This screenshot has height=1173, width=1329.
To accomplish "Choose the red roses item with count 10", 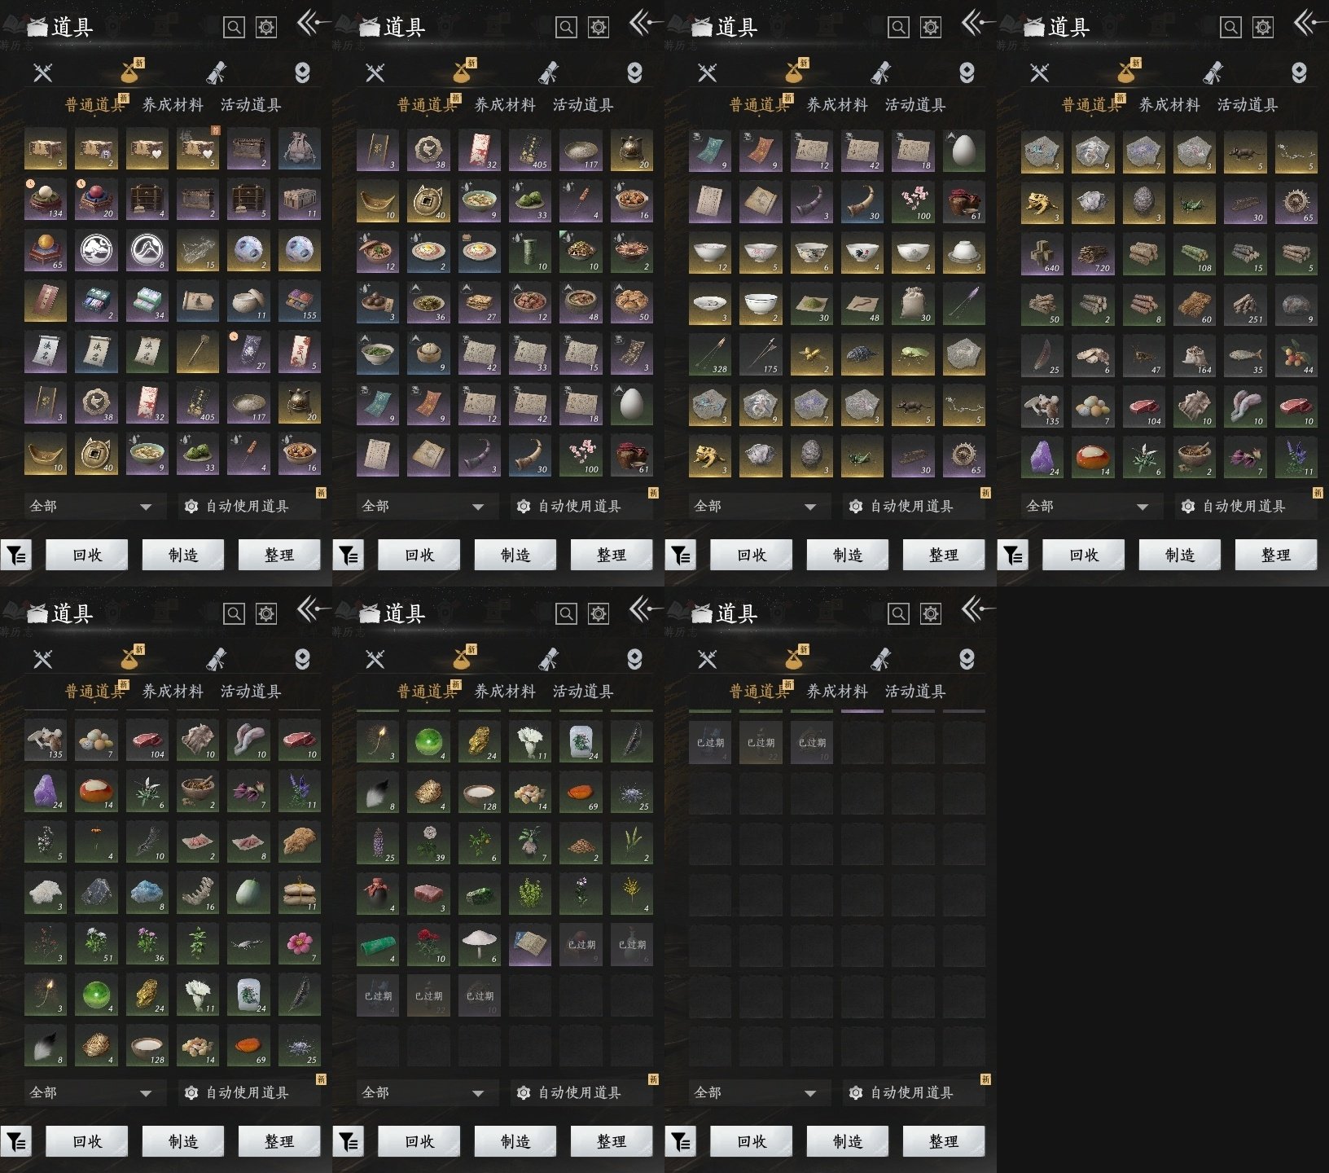I will tap(428, 945).
